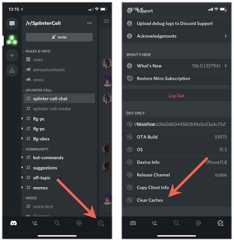
Task: Tap the green SplinterCell server icon
Action: (12, 40)
